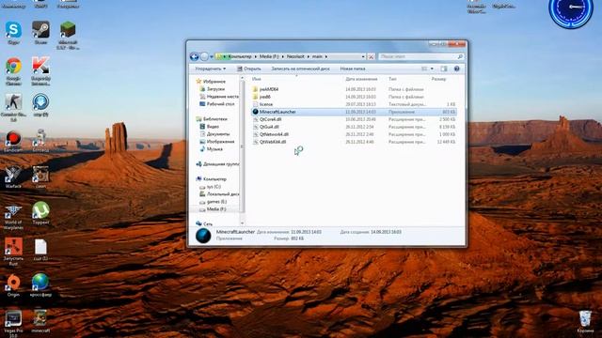Click the Explorer forward arrow button
The width and height of the screenshot is (602, 338).
coord(204,56)
